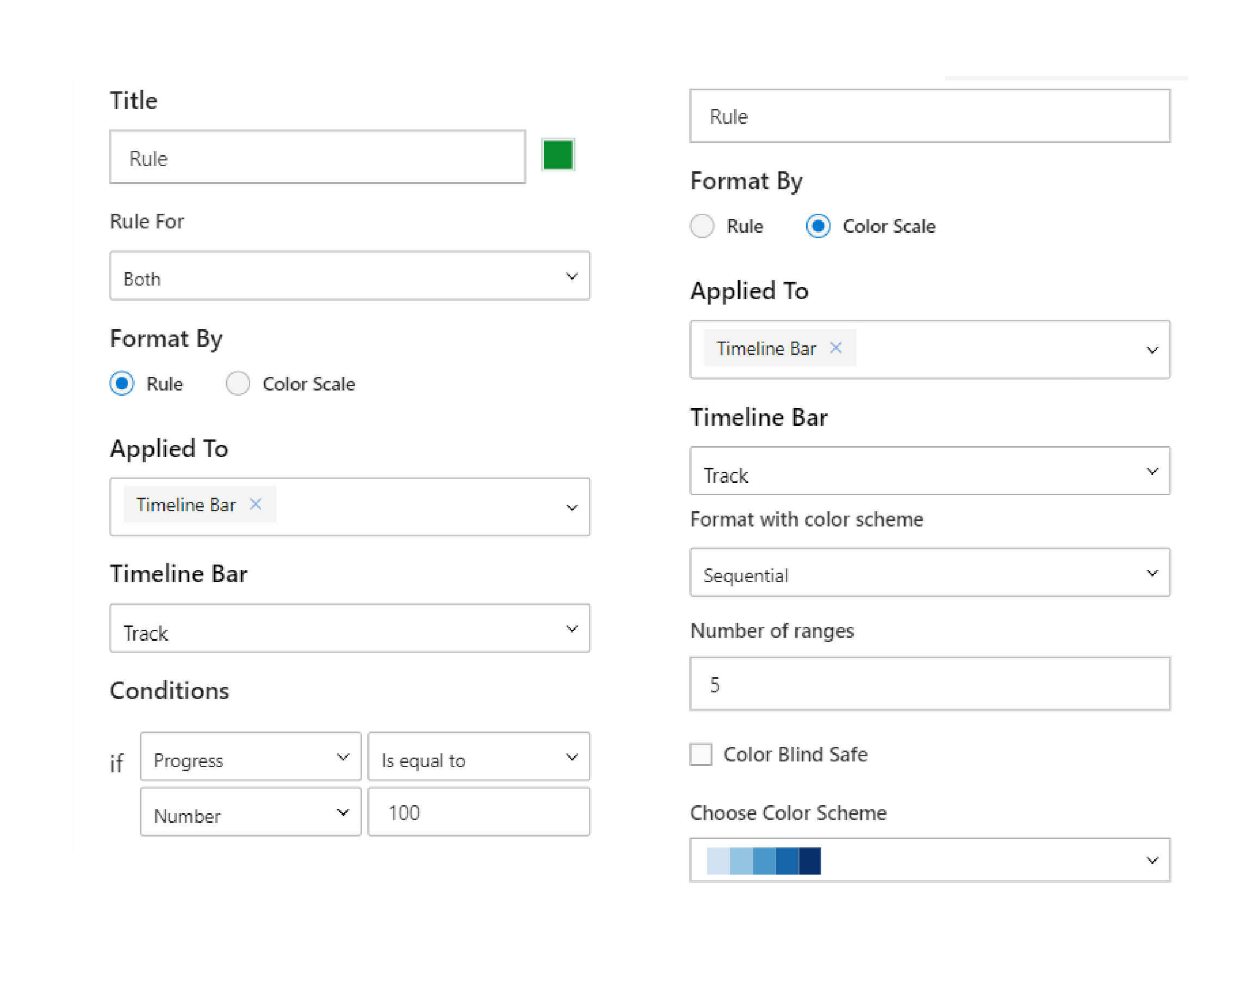1258x985 pixels.
Task: Expand the Timeline Bar dropdown on right panel
Action: click(x=1152, y=472)
